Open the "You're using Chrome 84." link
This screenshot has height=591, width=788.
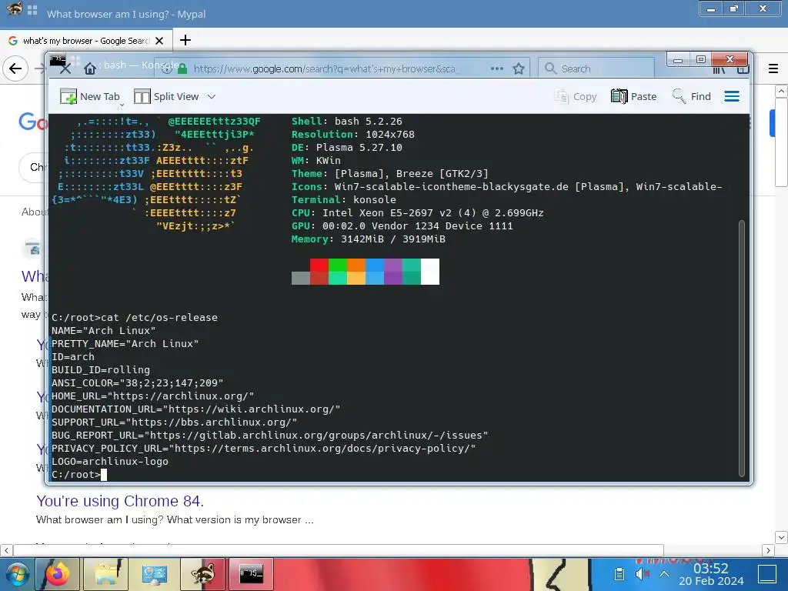(x=119, y=501)
